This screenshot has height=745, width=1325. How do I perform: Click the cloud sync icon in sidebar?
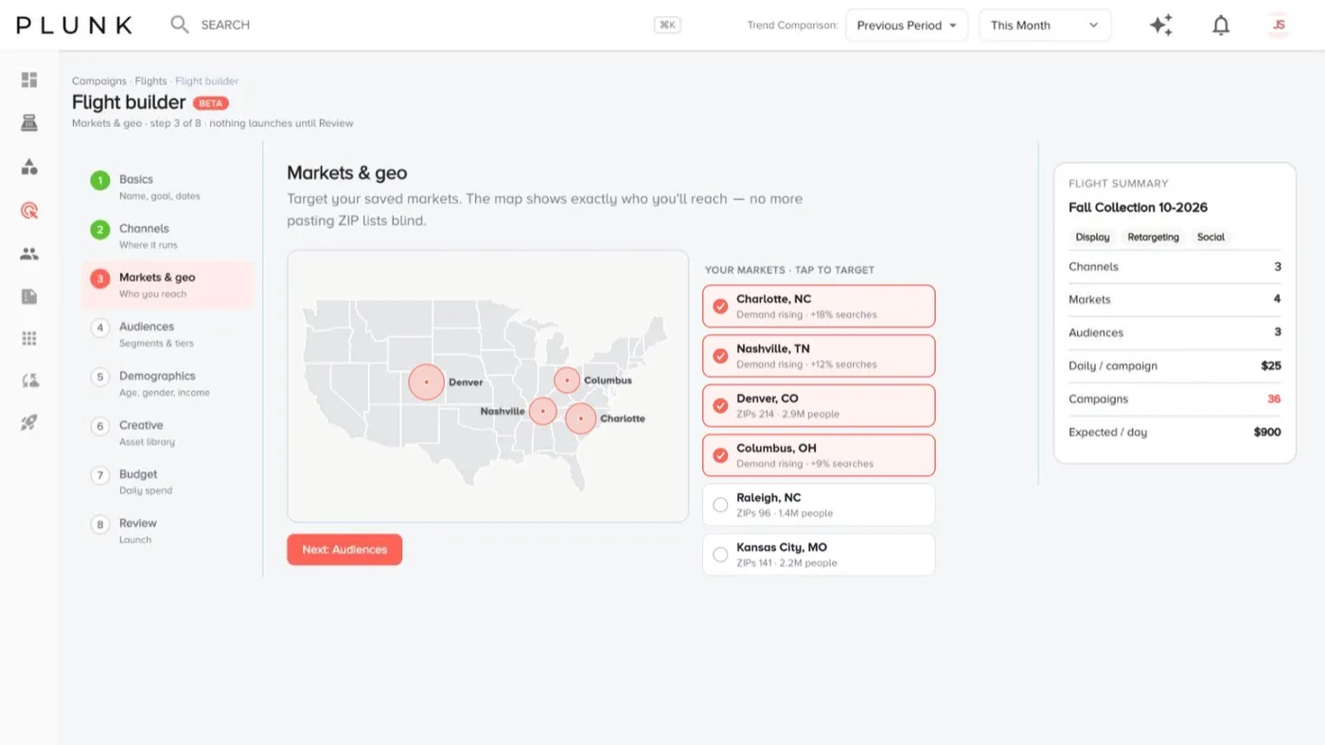point(29,381)
